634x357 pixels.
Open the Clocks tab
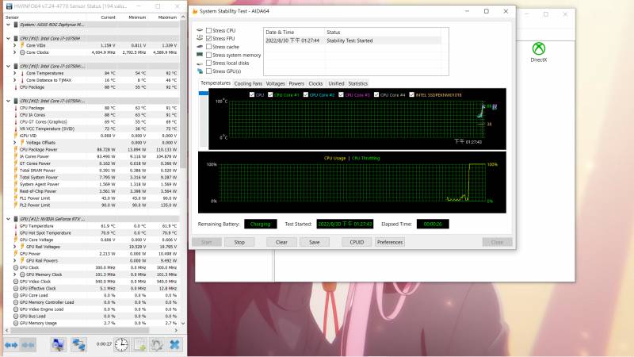[315, 83]
